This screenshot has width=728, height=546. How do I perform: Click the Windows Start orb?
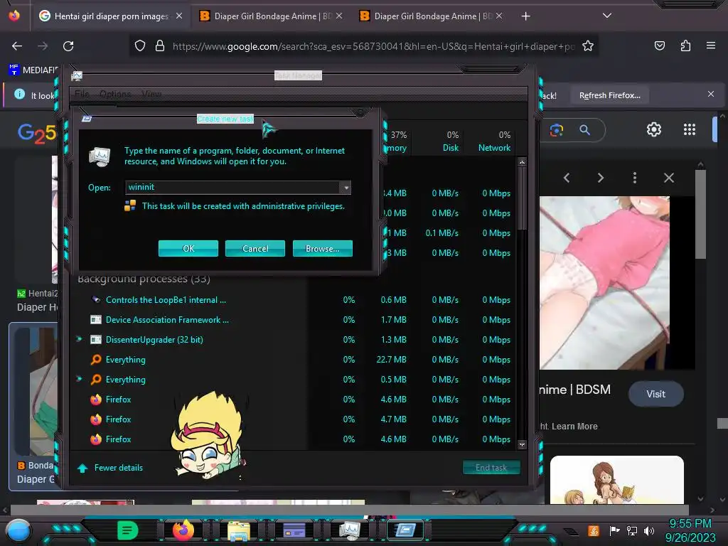18,530
